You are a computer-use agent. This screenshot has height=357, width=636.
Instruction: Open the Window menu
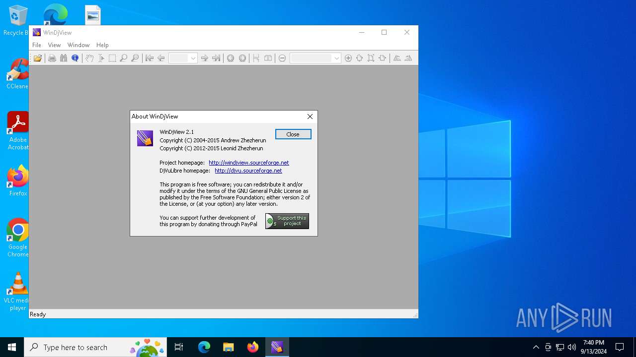(79, 45)
